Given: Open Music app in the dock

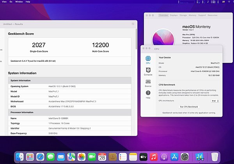Looking at the screenshot, I should pyautogui.click(x=154, y=157).
